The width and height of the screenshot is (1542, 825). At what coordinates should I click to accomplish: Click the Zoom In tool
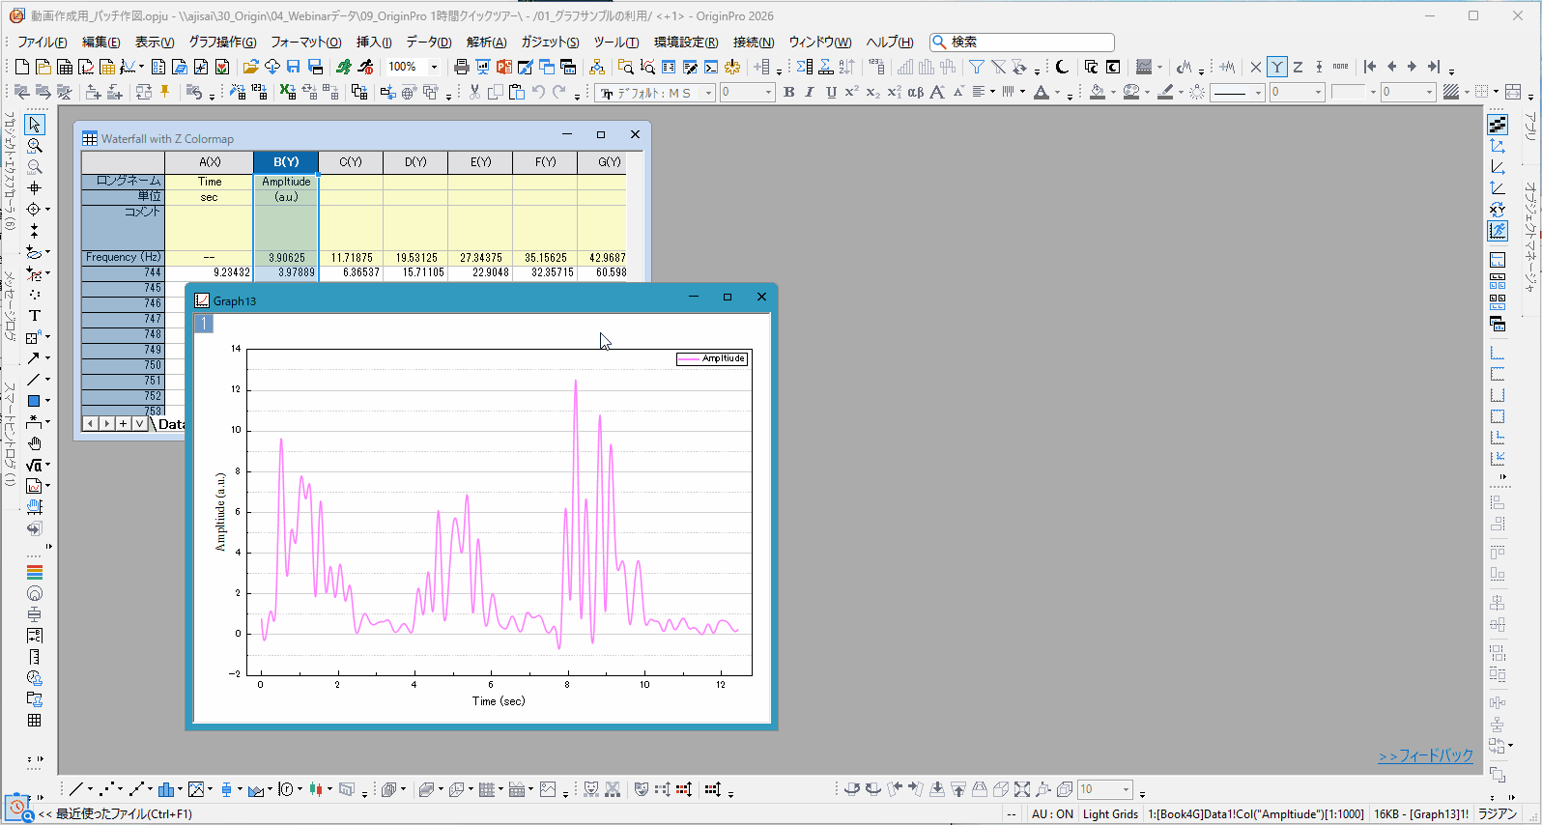[35, 146]
